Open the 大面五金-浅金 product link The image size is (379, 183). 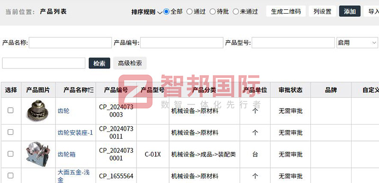click(x=73, y=176)
